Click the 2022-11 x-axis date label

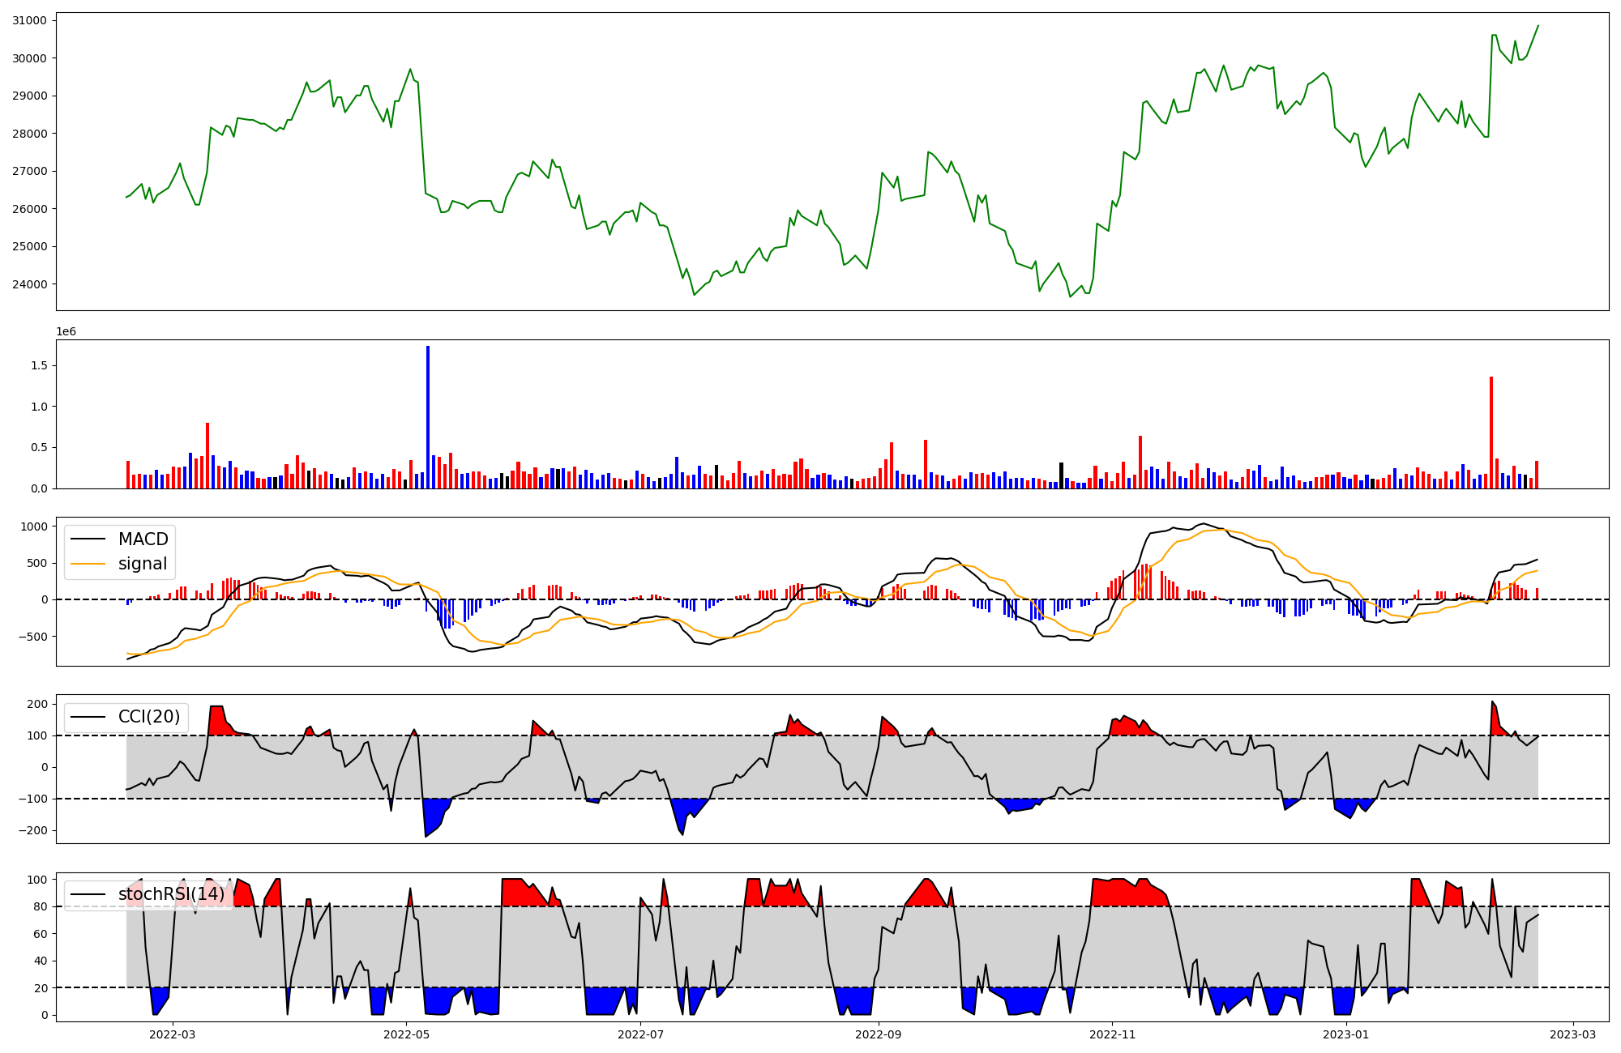(1112, 1034)
